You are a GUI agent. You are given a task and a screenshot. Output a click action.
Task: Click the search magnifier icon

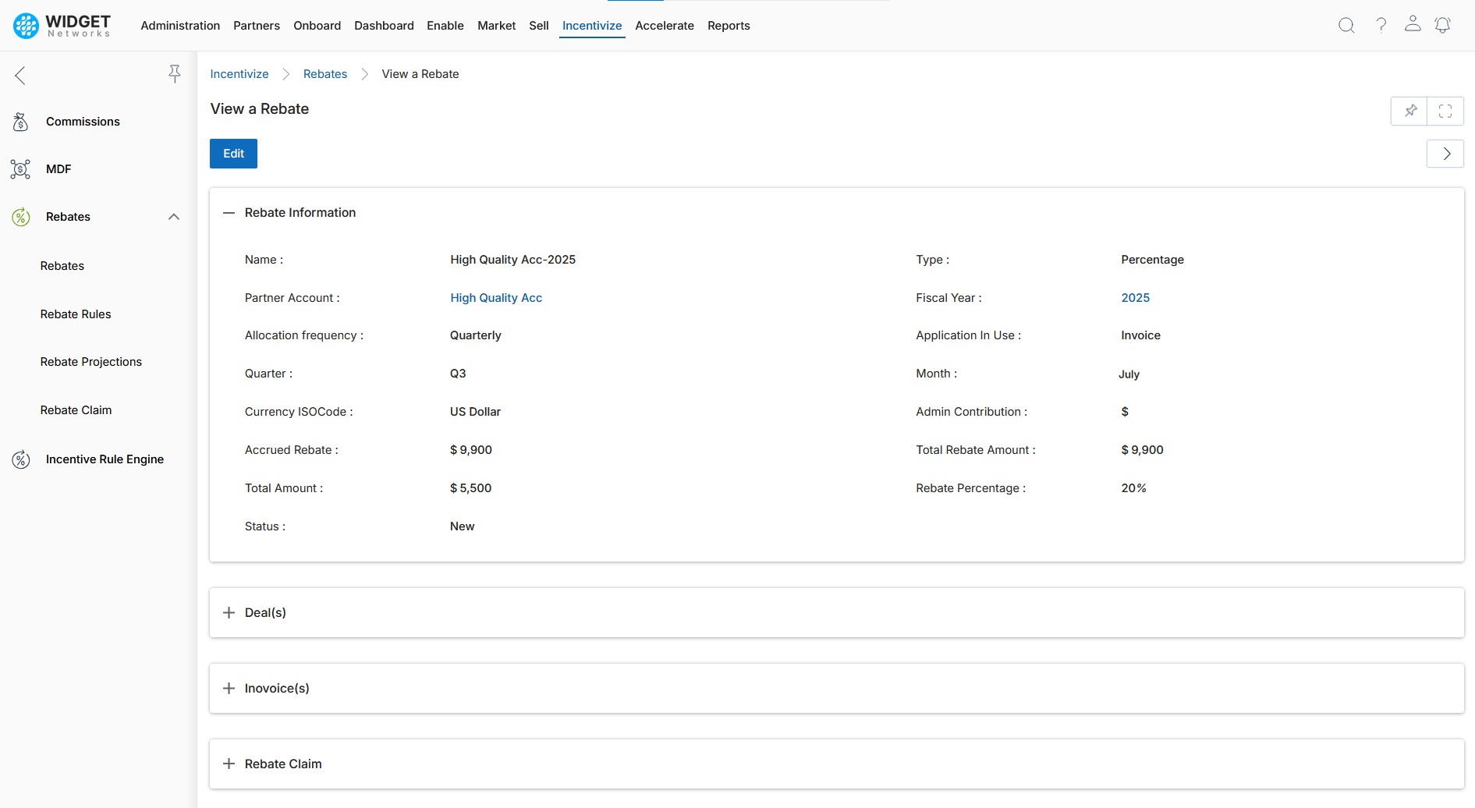coord(1346,26)
